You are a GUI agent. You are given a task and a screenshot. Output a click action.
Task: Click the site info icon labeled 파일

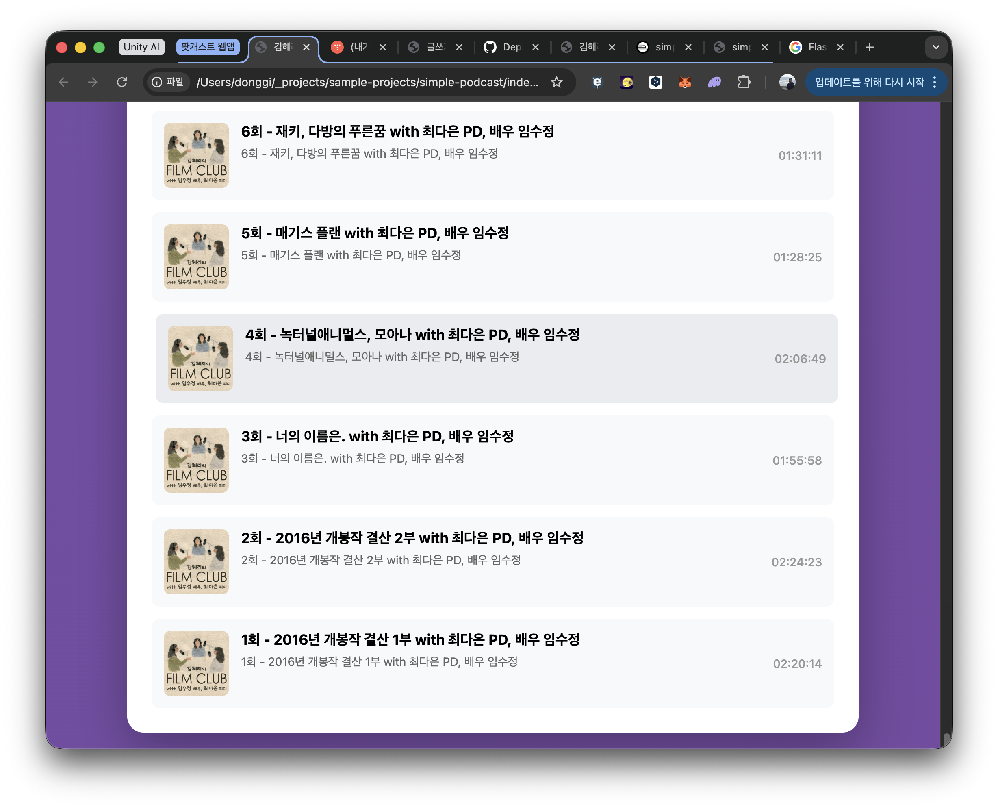pos(168,82)
